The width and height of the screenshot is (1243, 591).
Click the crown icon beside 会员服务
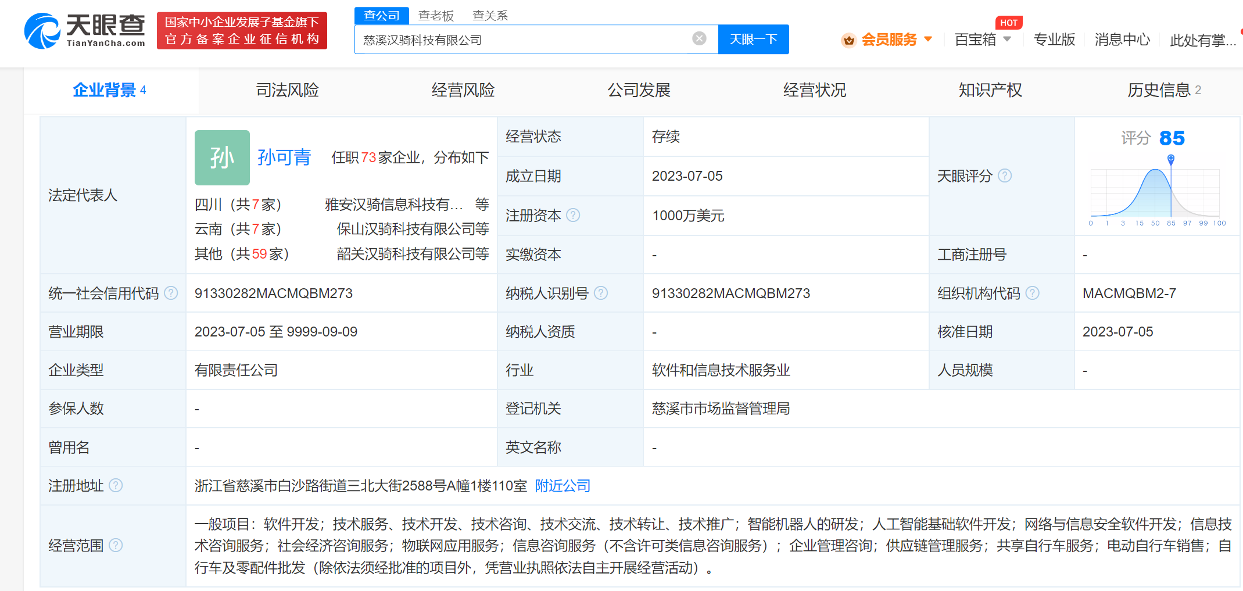click(849, 40)
